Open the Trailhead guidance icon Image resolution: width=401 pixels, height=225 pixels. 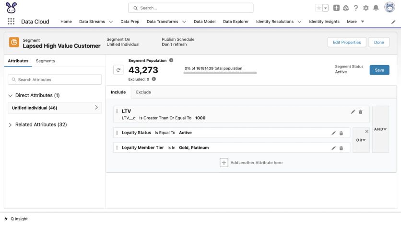point(346,8)
